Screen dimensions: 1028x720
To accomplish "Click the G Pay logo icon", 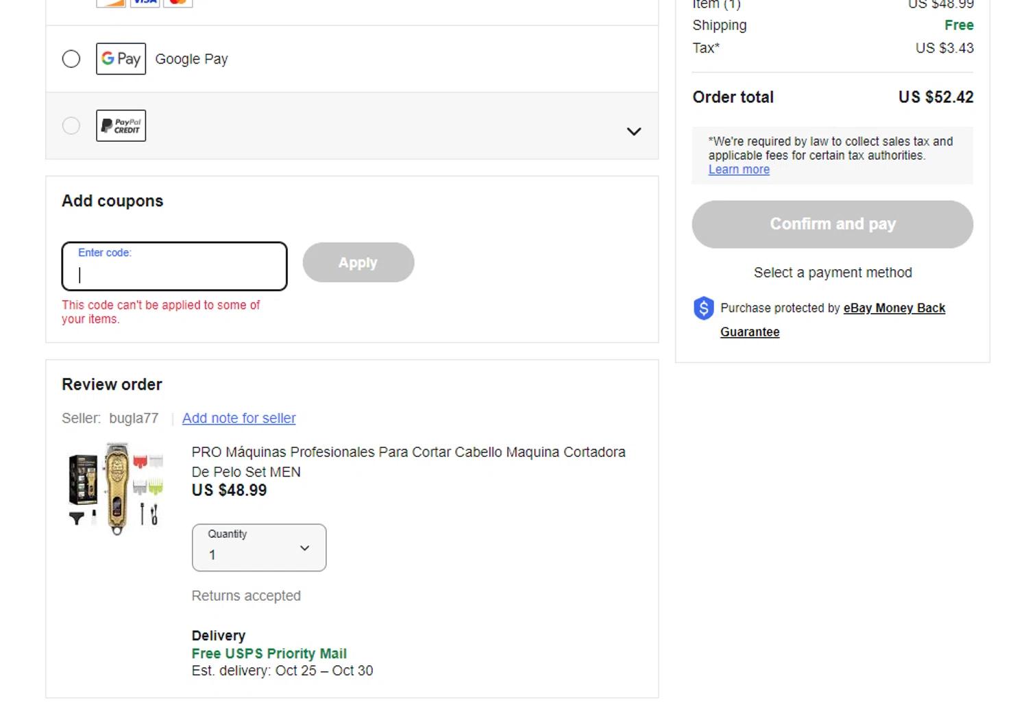I will pos(121,59).
